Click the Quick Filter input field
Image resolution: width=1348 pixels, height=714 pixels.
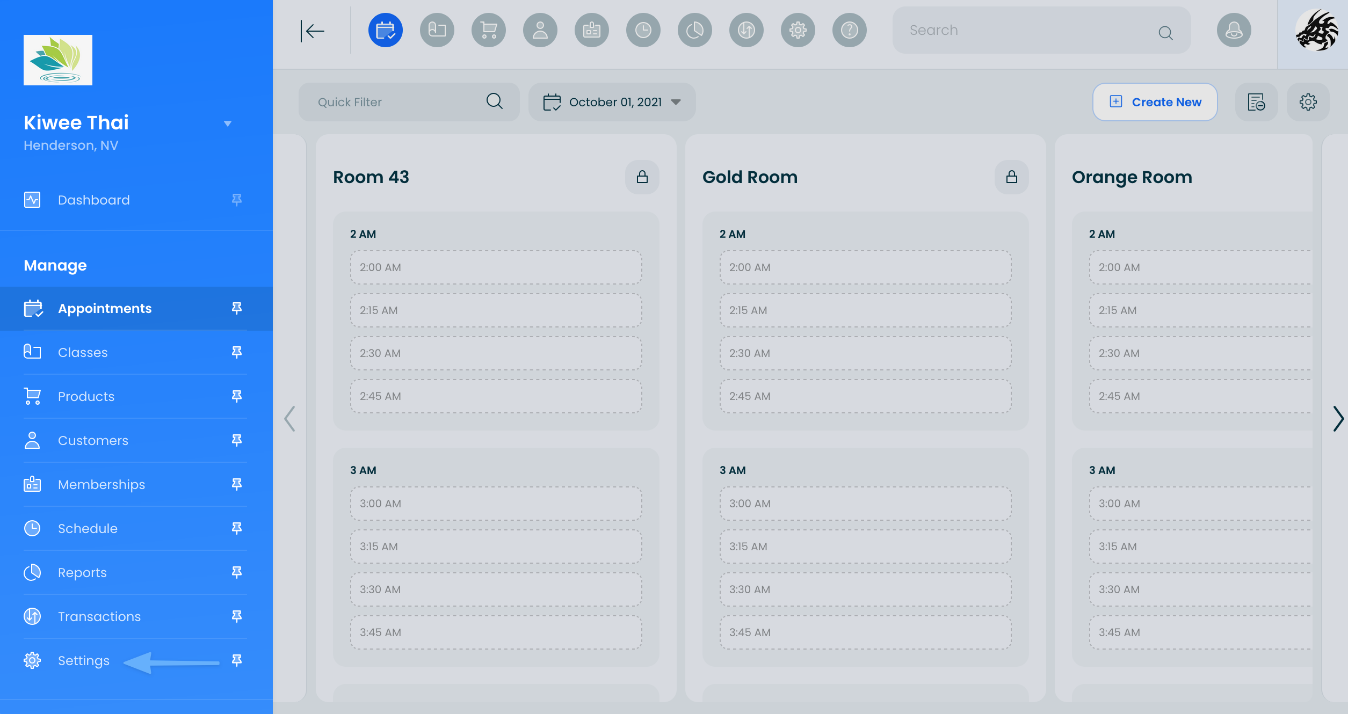coord(397,102)
